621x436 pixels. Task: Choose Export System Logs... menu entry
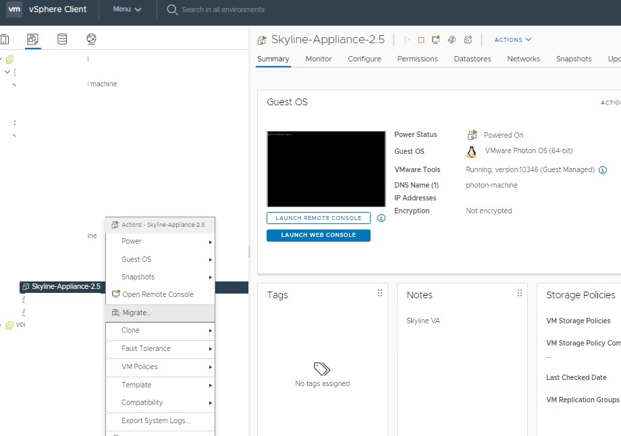pyautogui.click(x=156, y=421)
